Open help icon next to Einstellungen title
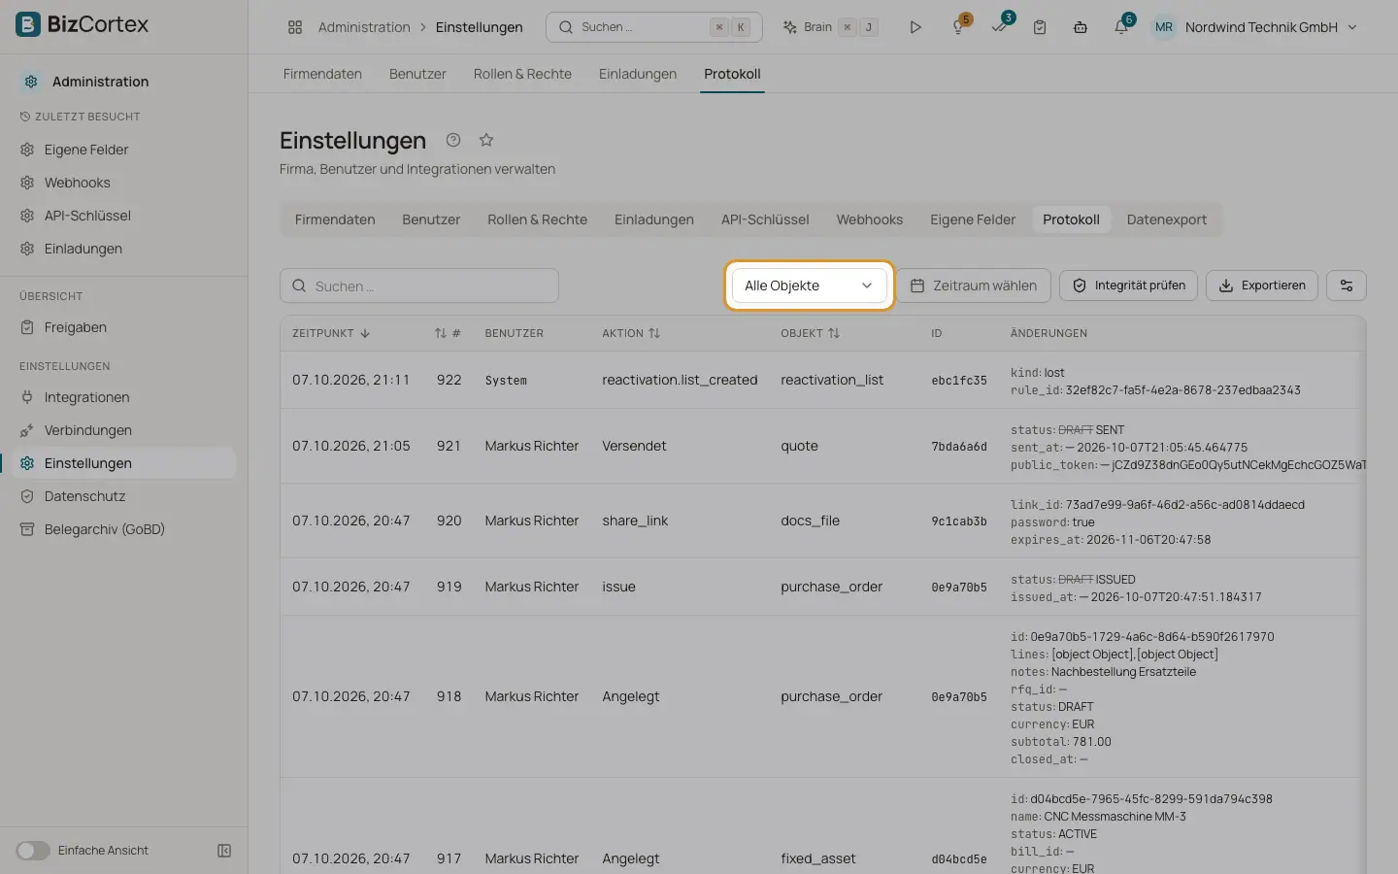The width and height of the screenshot is (1398, 874). click(x=453, y=140)
